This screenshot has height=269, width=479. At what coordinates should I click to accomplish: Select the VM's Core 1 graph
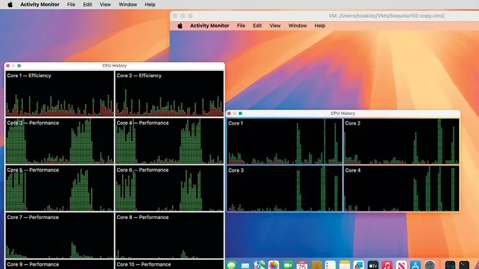(x=284, y=141)
